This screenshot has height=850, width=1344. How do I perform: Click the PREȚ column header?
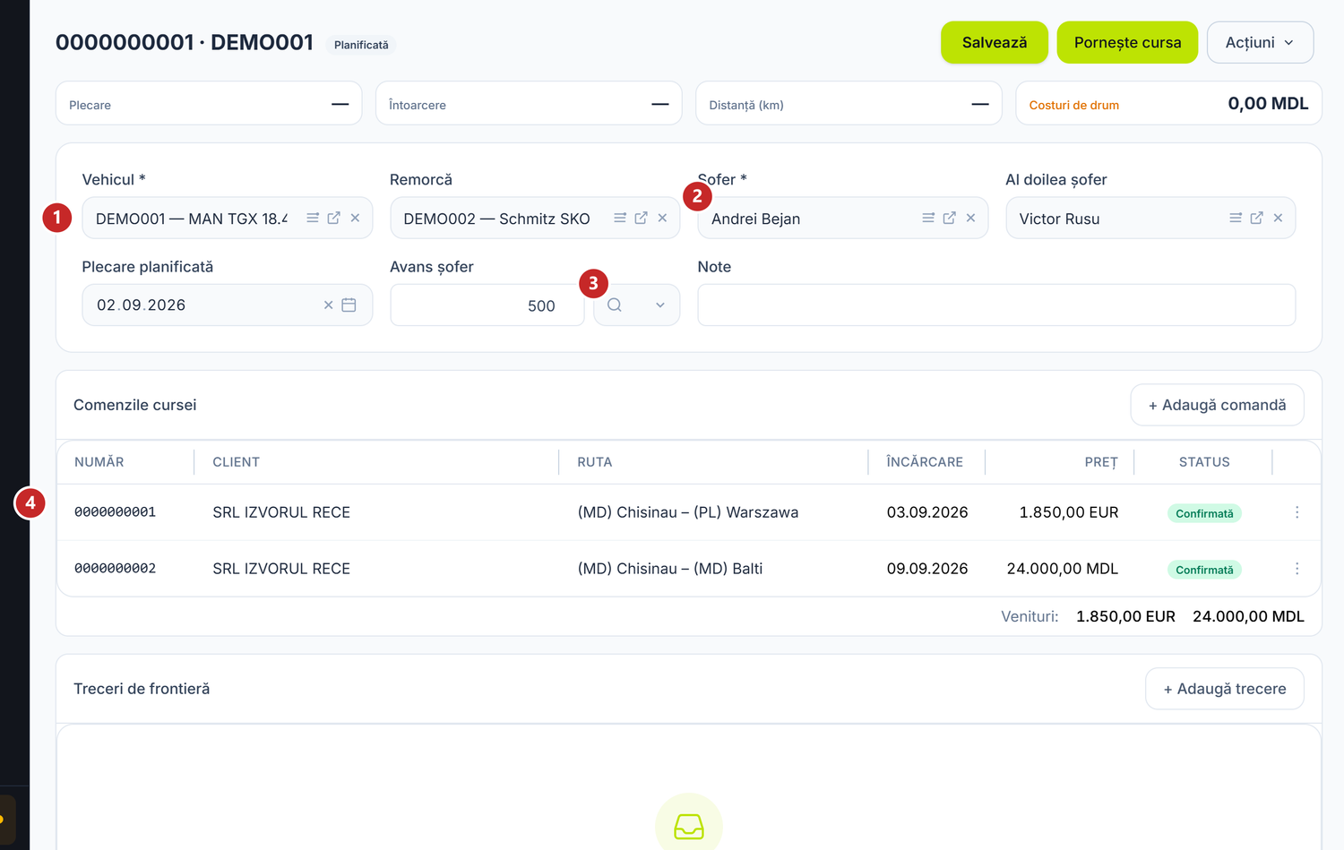(1101, 462)
